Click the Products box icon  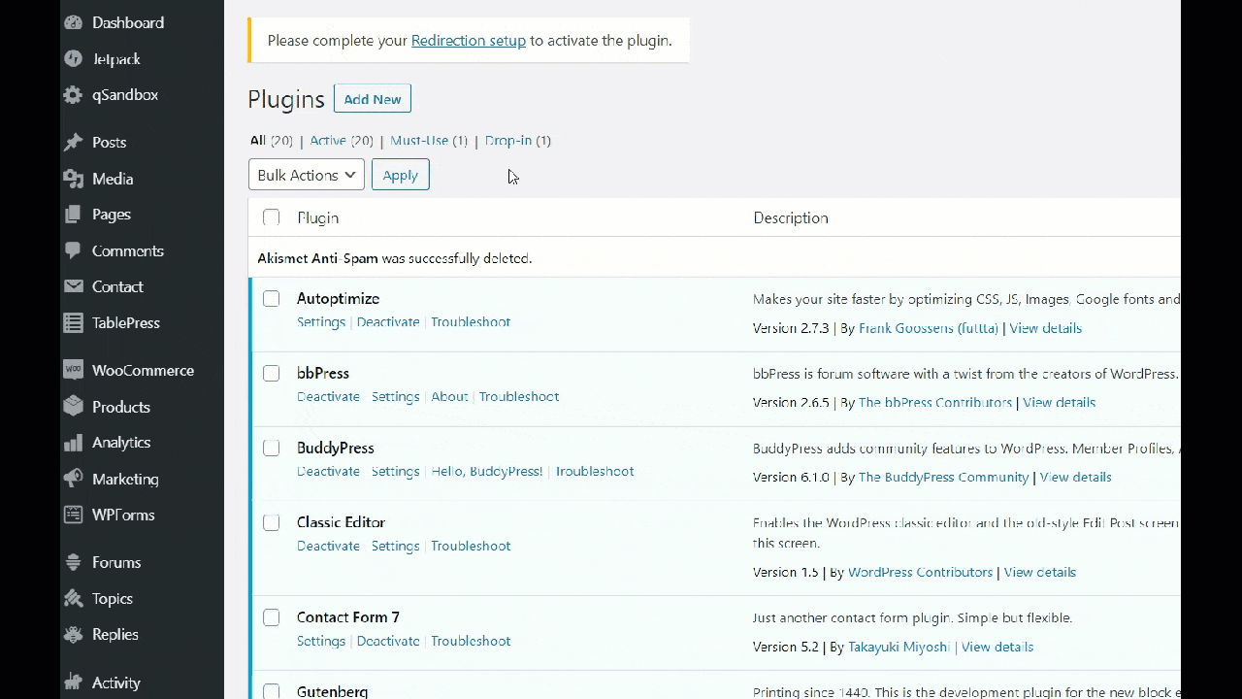pyautogui.click(x=73, y=407)
